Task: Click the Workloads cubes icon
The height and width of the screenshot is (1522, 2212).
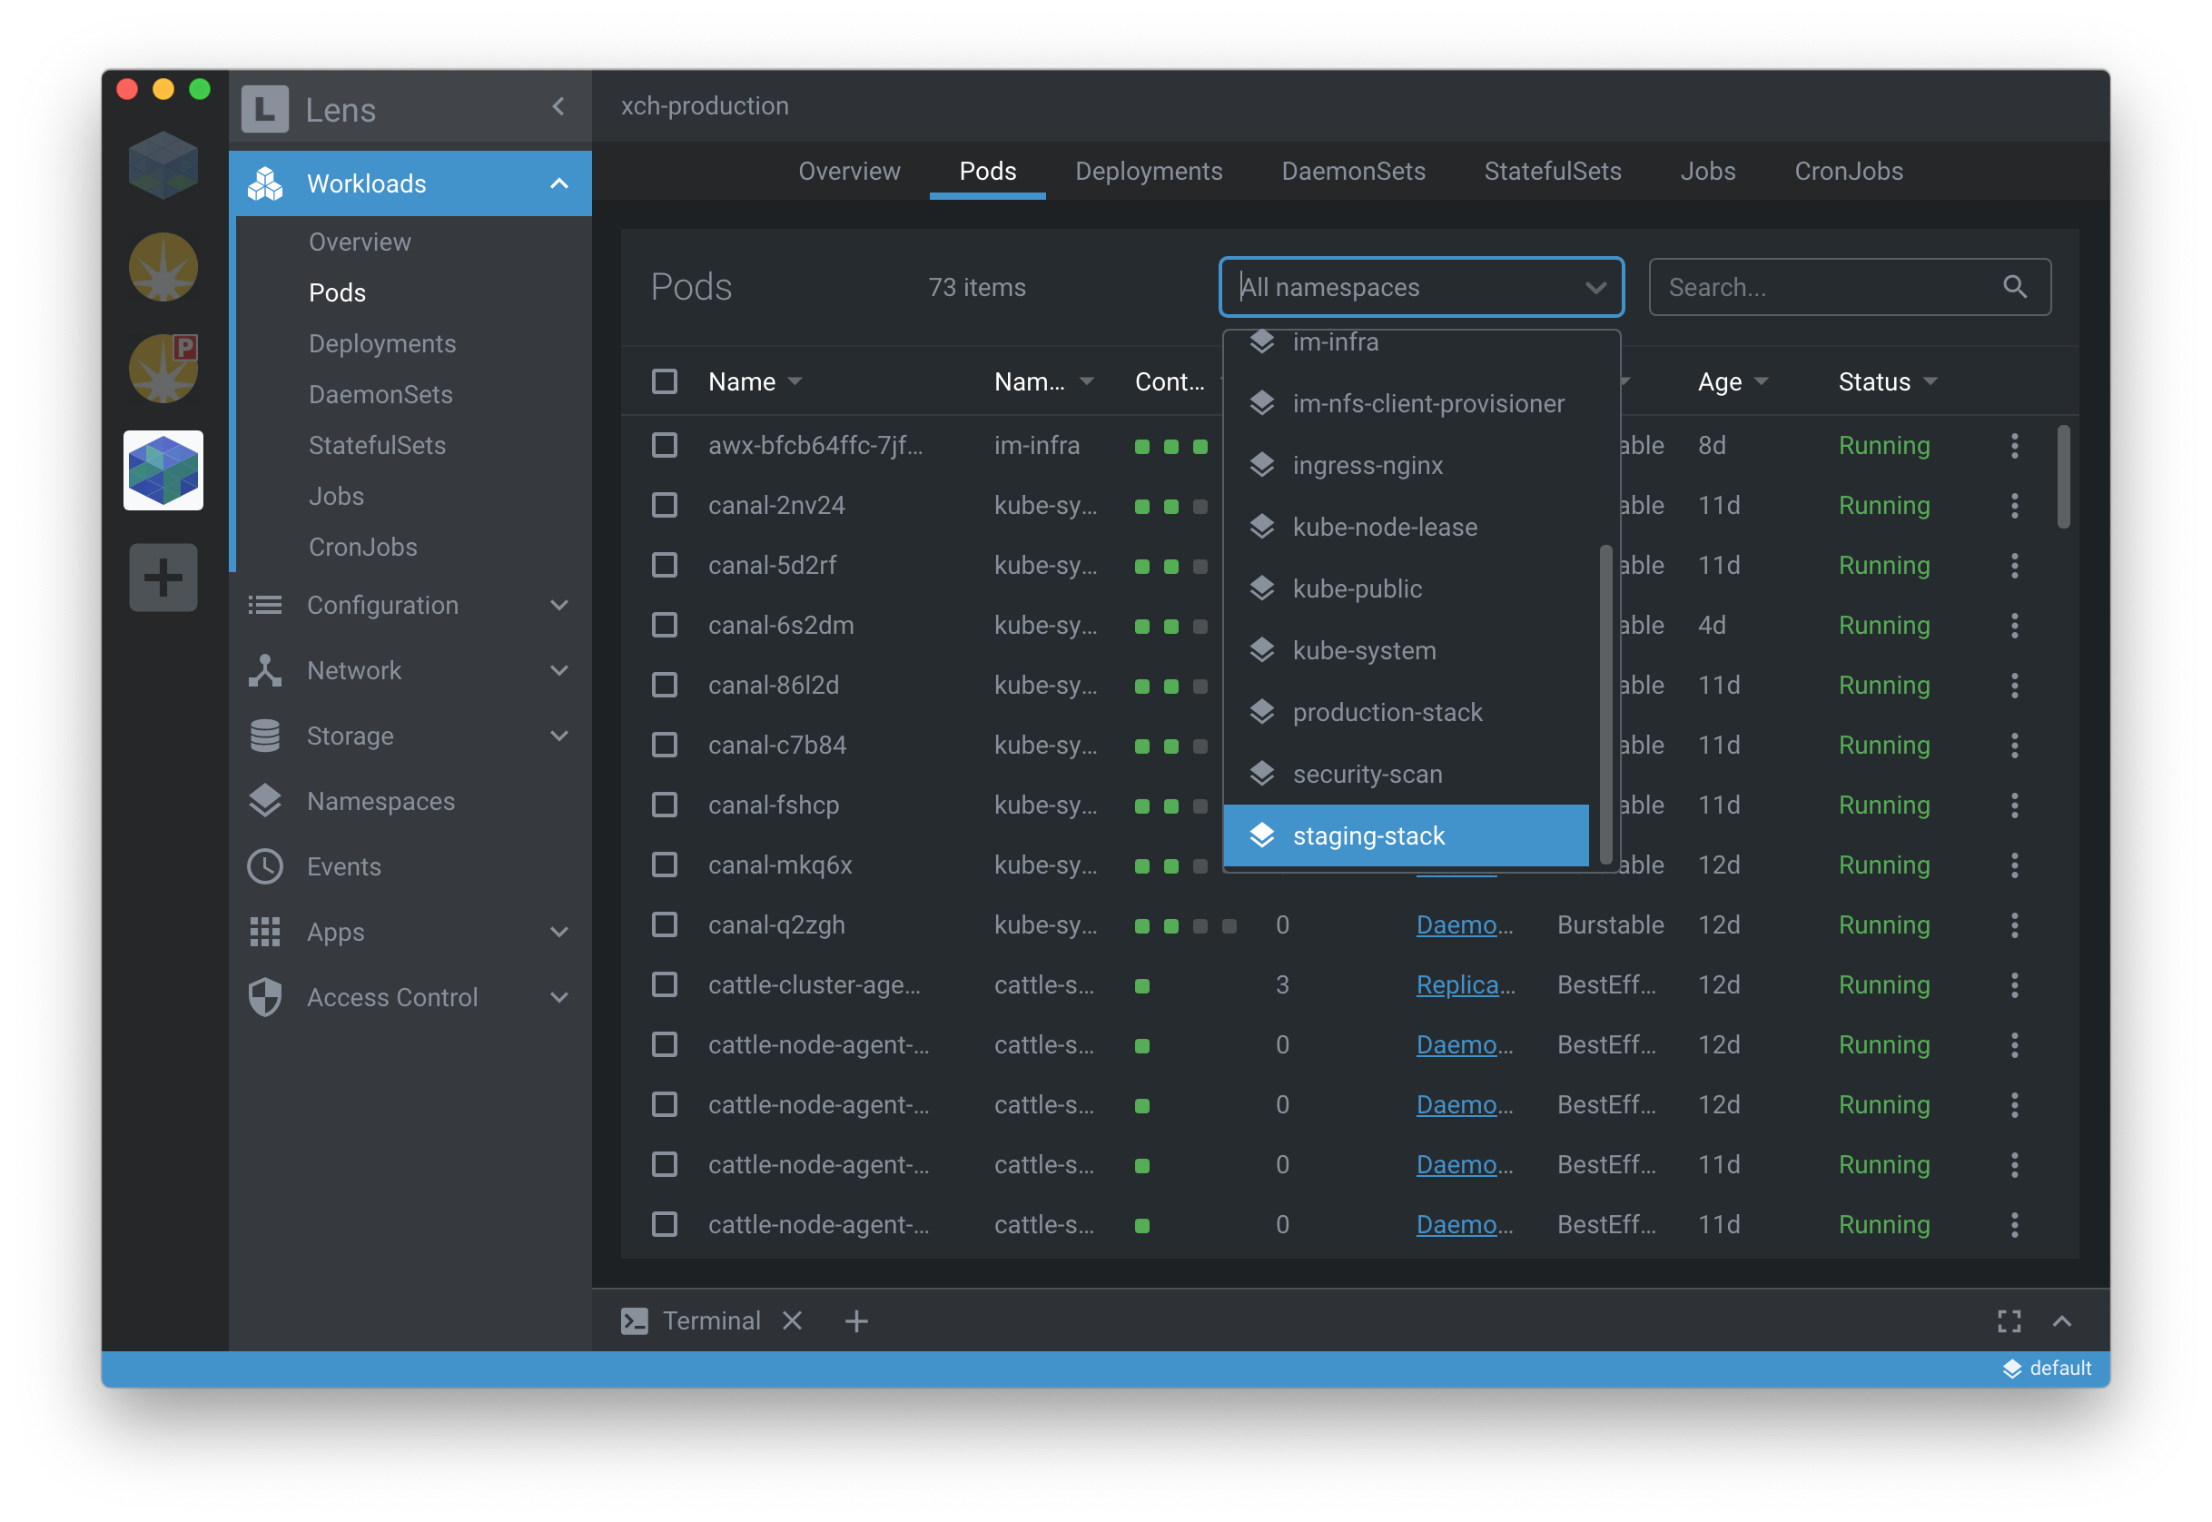Action: pyautogui.click(x=265, y=183)
